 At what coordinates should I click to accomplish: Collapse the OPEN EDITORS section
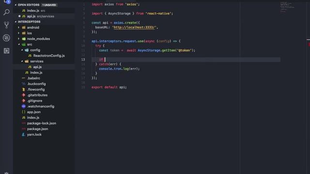click(16, 5)
